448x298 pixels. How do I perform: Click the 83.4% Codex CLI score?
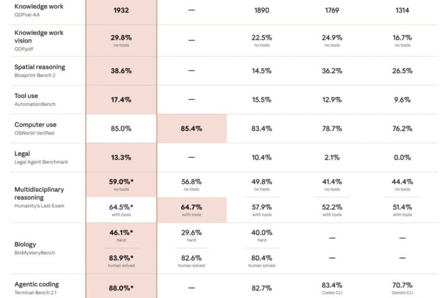(x=332, y=288)
